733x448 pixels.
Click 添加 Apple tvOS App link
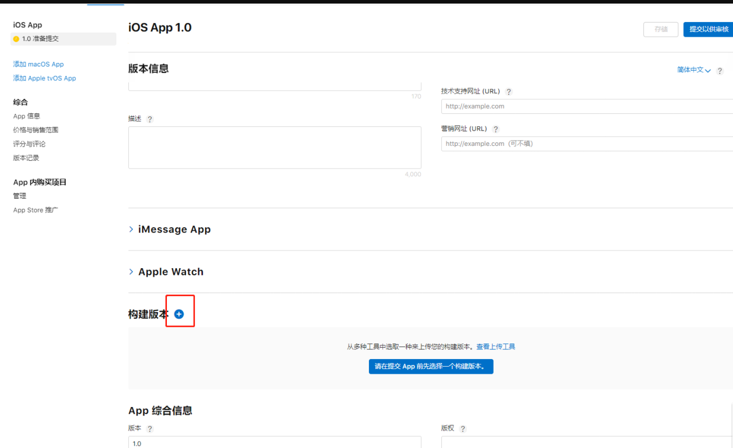(x=45, y=78)
